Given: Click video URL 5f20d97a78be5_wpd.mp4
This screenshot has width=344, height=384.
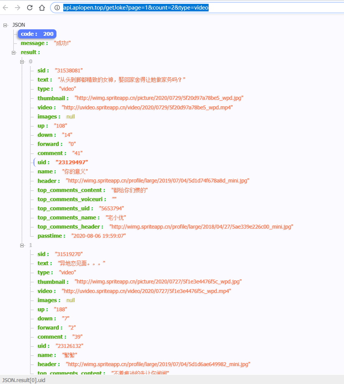Looking at the screenshot, I should click(x=147, y=107).
